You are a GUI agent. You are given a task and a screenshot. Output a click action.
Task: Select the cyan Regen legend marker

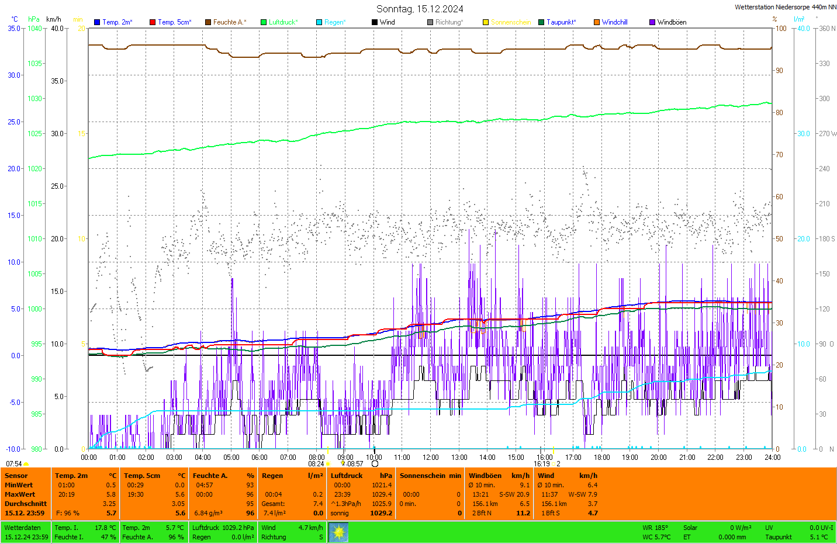[x=319, y=22]
